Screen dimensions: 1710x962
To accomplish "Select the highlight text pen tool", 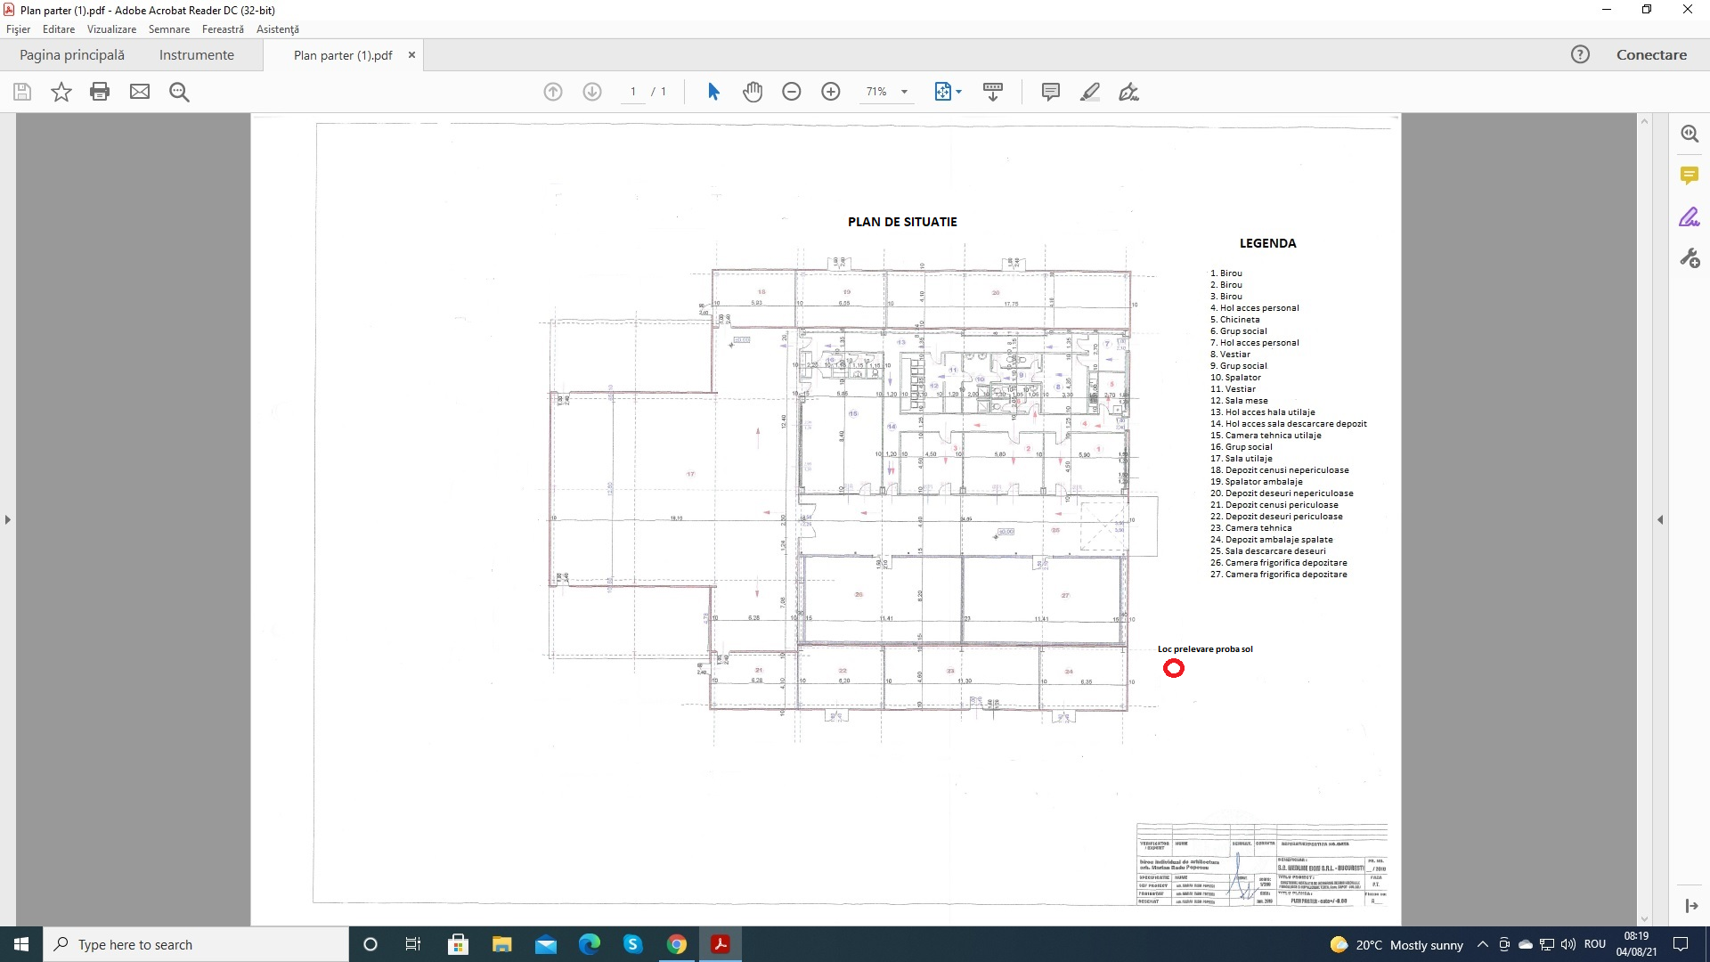I will pos(1090,92).
